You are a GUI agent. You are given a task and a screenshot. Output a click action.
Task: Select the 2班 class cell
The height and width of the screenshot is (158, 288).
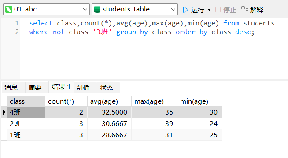pyautogui.click(x=26, y=124)
